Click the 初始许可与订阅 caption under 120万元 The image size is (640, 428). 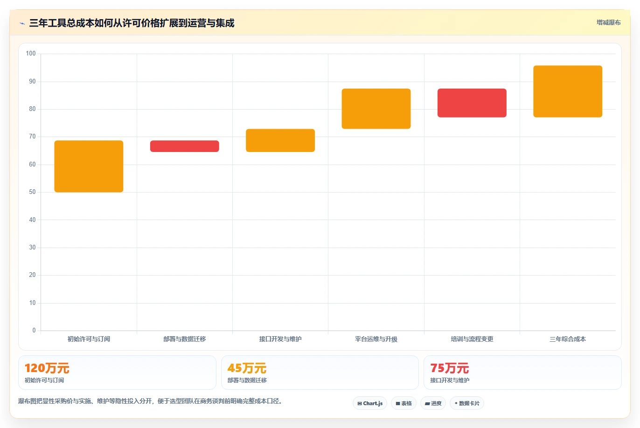click(x=44, y=380)
